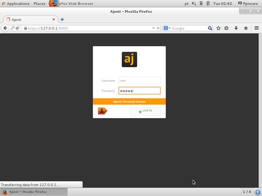Focus the Username field containing root

140,81
